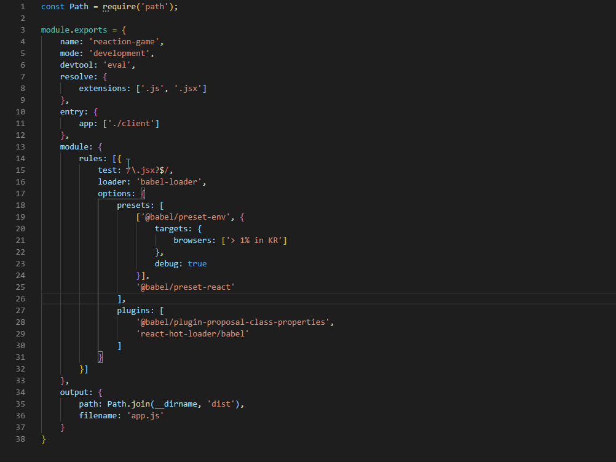Image resolution: width=616 pixels, height=462 pixels.
Task: Place cursor on 'eval' devtool value
Action: click(x=117, y=65)
